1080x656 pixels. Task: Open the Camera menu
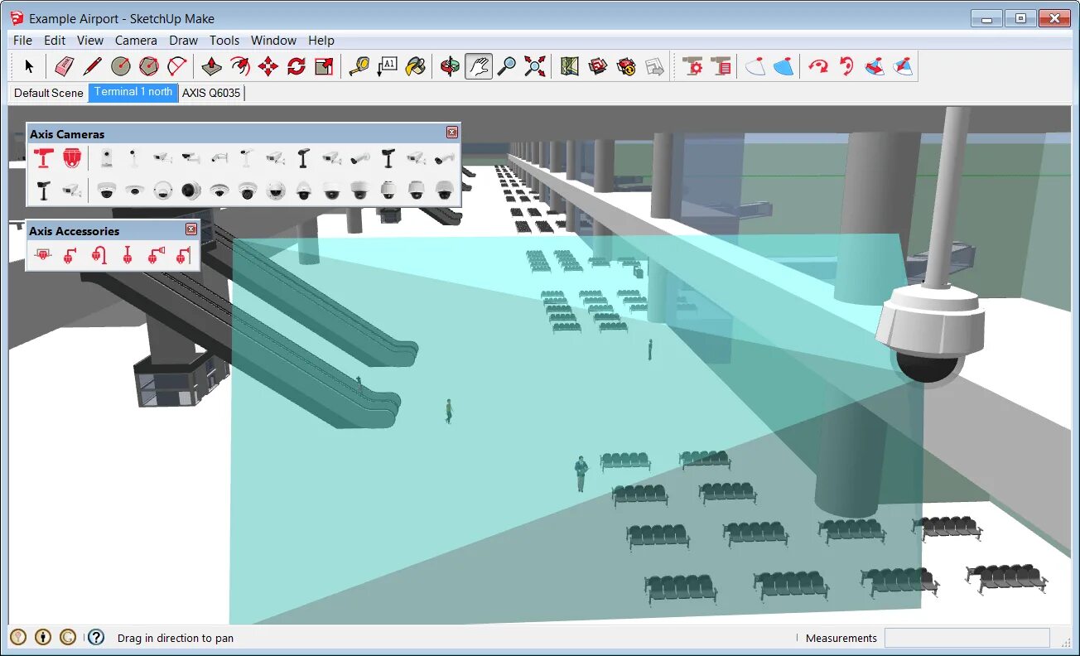pos(136,40)
